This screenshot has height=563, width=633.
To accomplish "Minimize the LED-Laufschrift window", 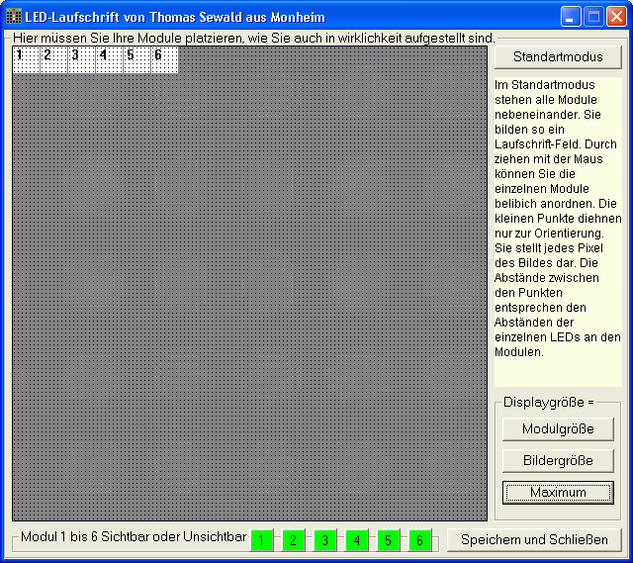I will (x=571, y=17).
